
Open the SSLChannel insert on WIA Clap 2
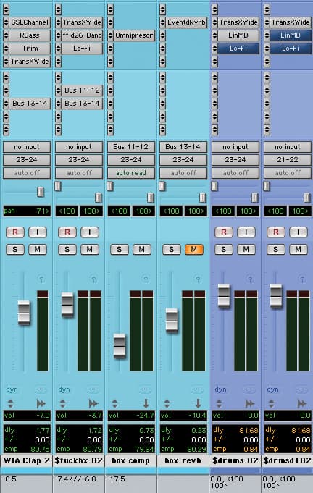pyautogui.click(x=30, y=22)
